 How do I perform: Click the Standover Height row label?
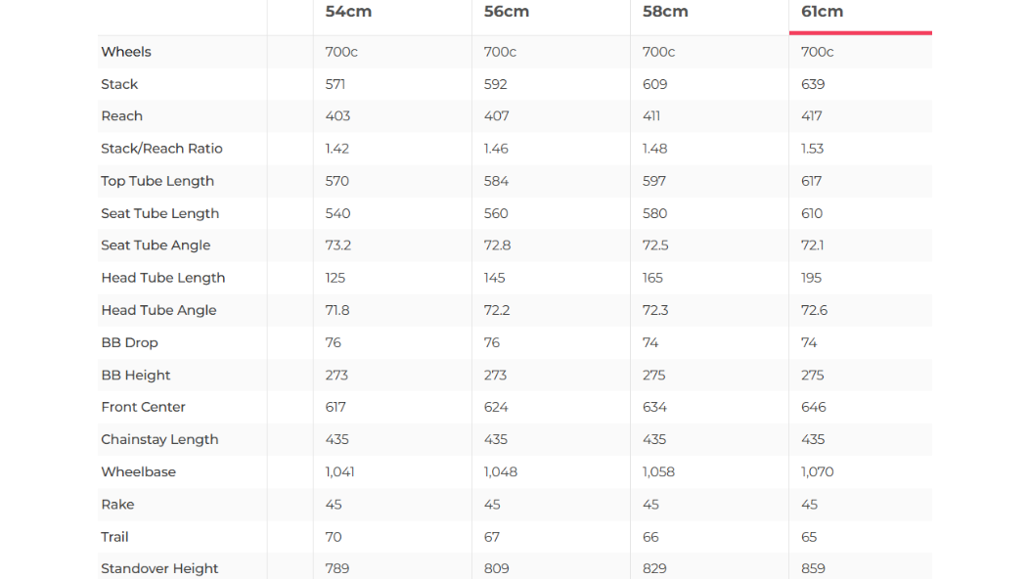tap(159, 568)
